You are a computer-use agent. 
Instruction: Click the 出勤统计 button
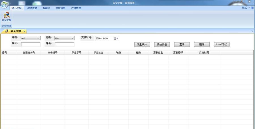pyautogui.click(x=142, y=45)
